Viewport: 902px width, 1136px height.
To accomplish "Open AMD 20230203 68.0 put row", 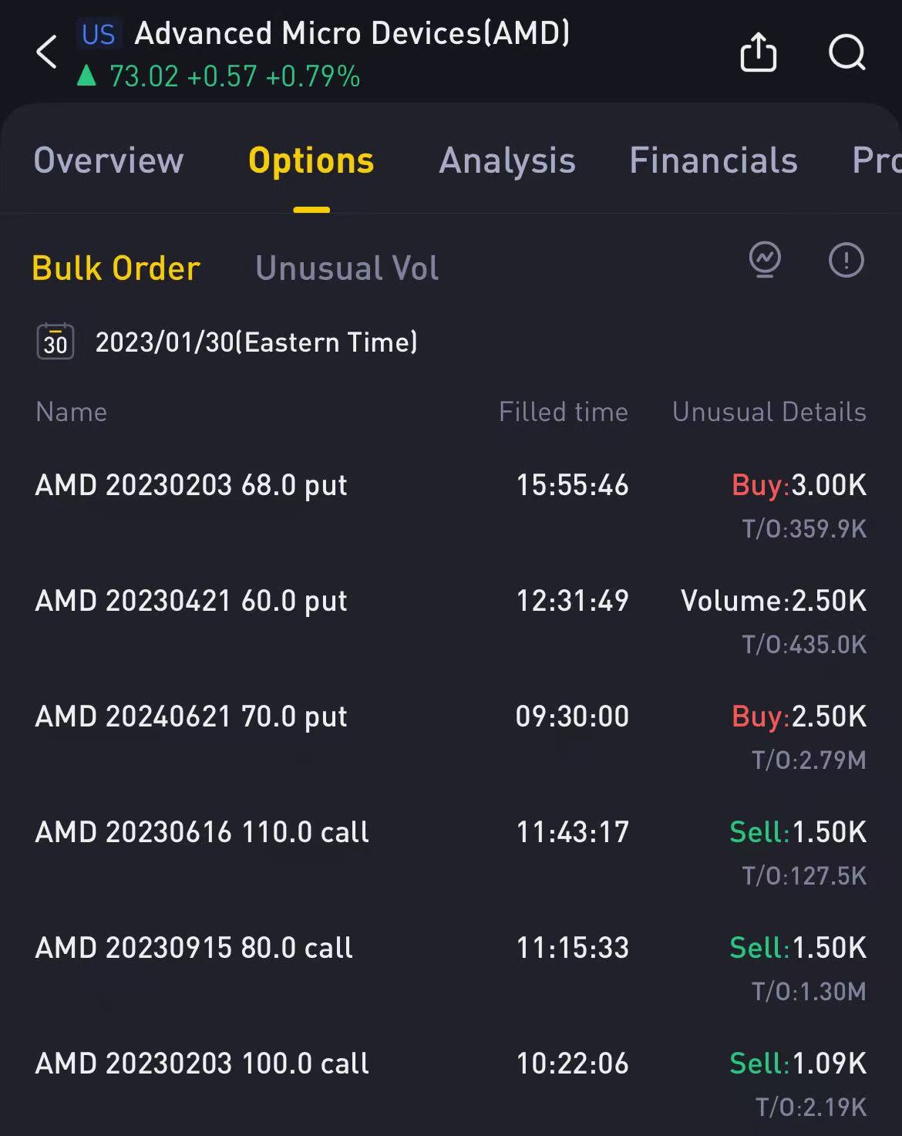I will 451,505.
